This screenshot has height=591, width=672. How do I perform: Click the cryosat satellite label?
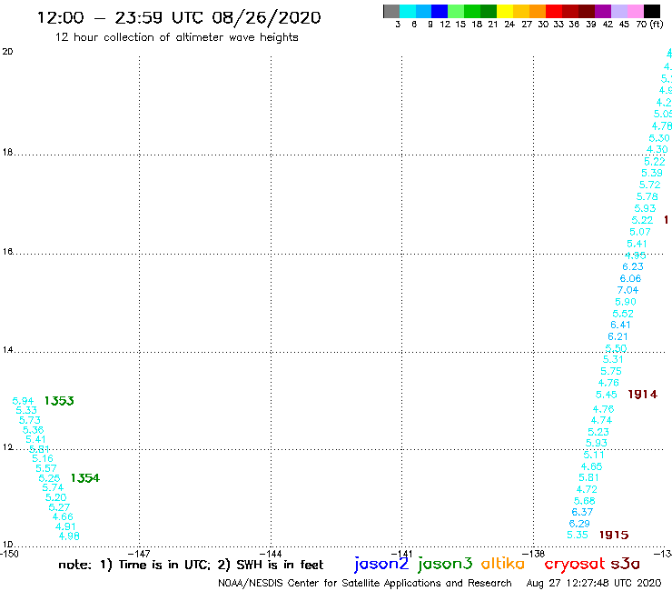575,564
